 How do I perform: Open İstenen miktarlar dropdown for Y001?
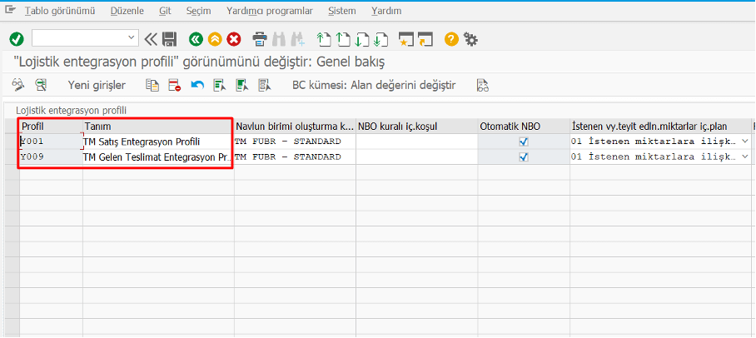pyautogui.click(x=744, y=142)
